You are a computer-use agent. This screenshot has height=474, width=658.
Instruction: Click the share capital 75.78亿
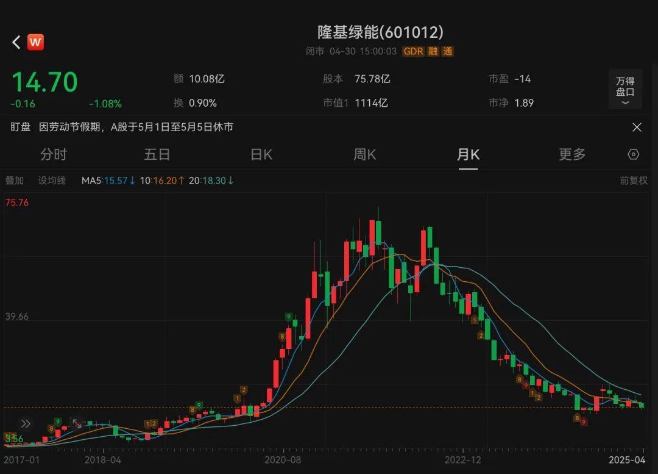click(x=372, y=79)
